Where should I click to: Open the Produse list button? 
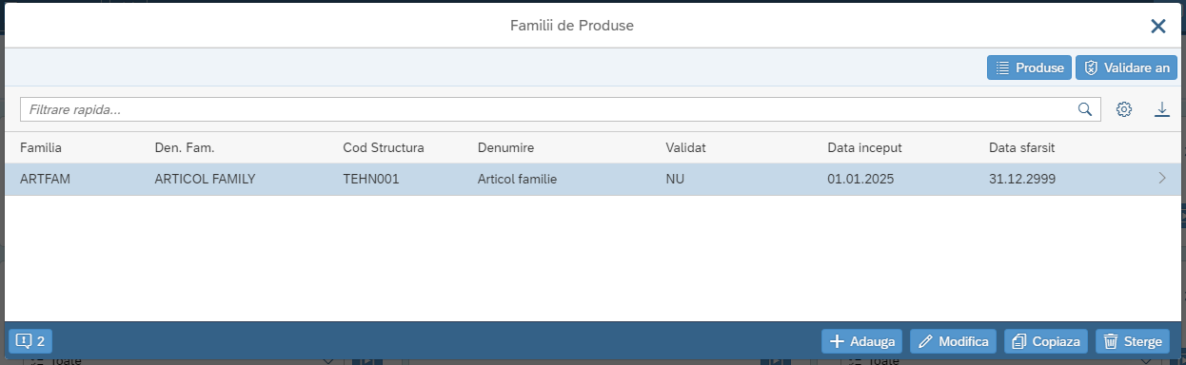coord(1029,67)
